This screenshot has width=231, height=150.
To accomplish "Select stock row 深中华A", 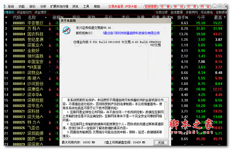I will coord(35,95).
